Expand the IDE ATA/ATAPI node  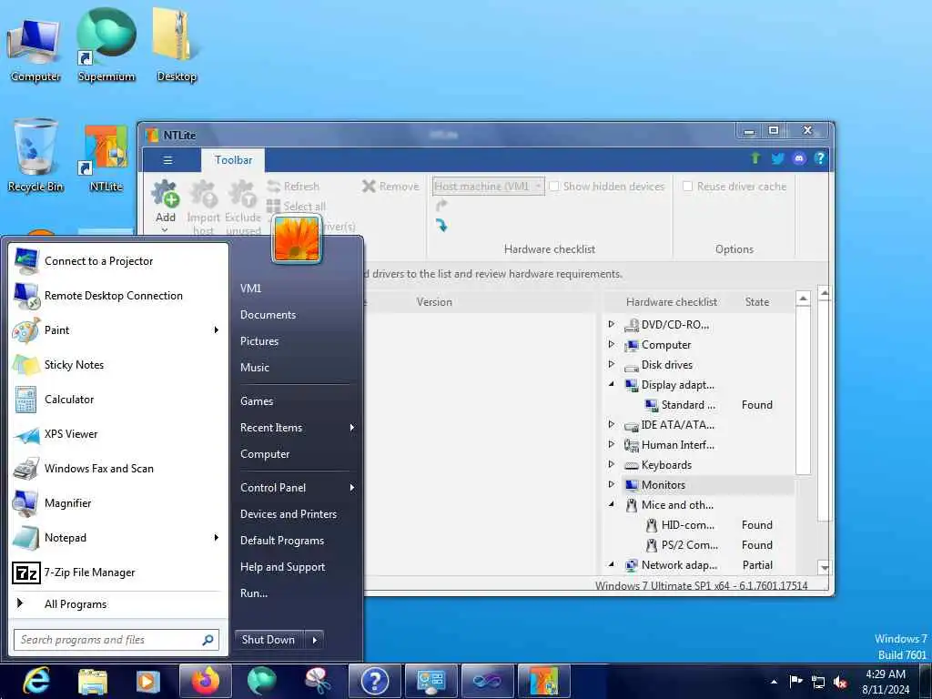[611, 424]
